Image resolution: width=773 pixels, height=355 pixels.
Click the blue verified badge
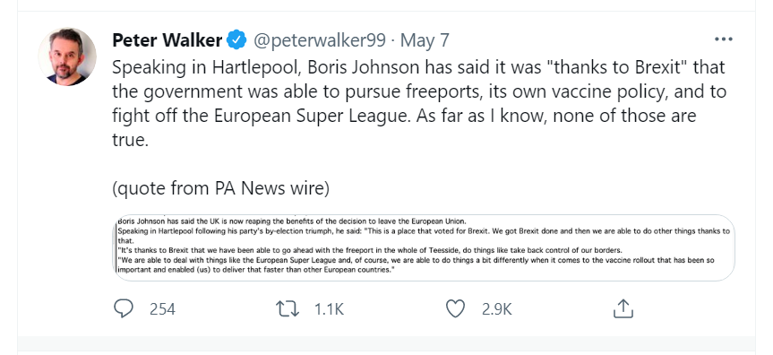[237, 40]
